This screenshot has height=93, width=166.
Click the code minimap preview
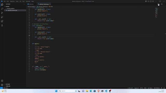(x=156, y=12)
